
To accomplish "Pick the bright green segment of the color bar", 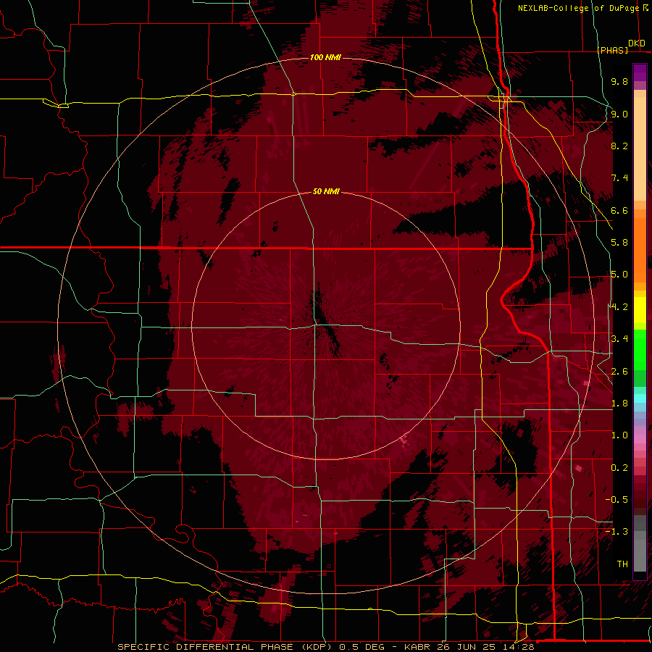I will point(640,350).
